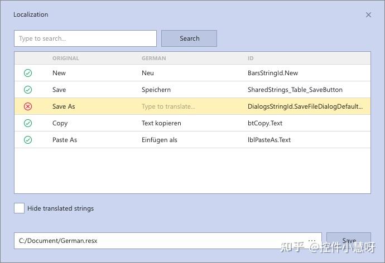The height and width of the screenshot is (263, 385).
Task: Click the green check icon beside New
Action: [28, 73]
